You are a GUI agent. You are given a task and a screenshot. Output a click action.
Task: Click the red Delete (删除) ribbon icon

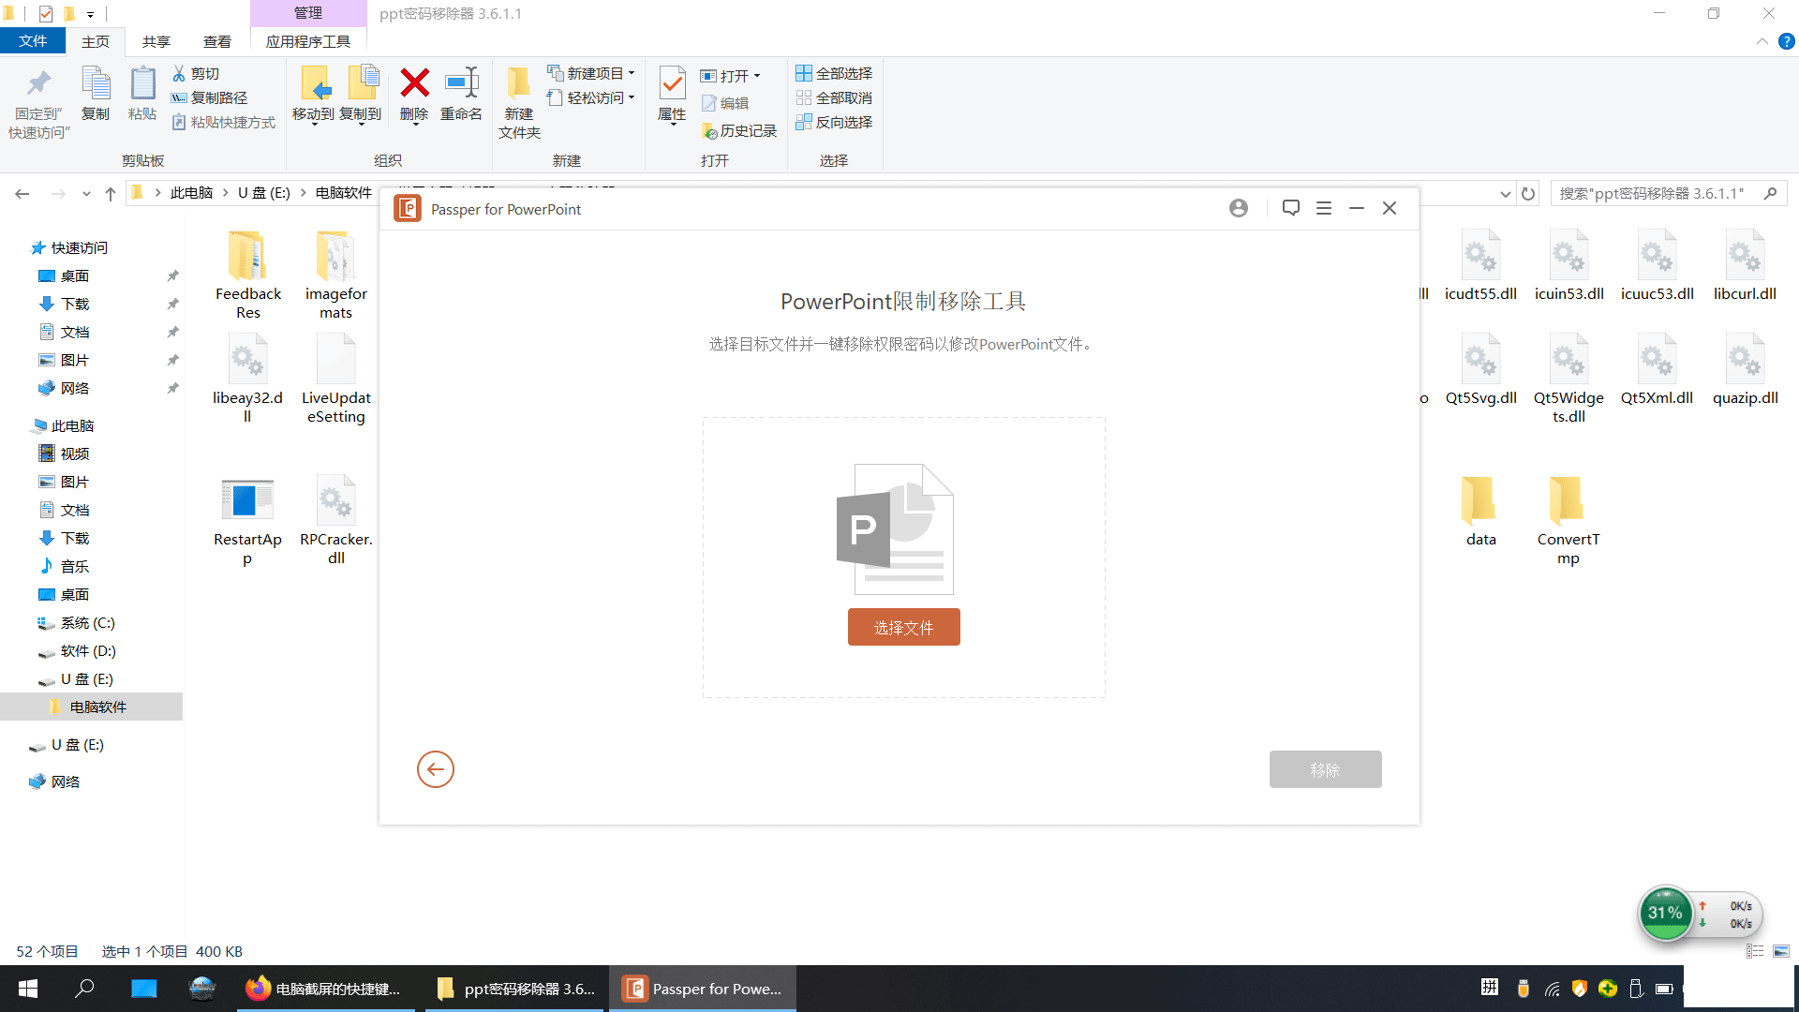(x=414, y=84)
